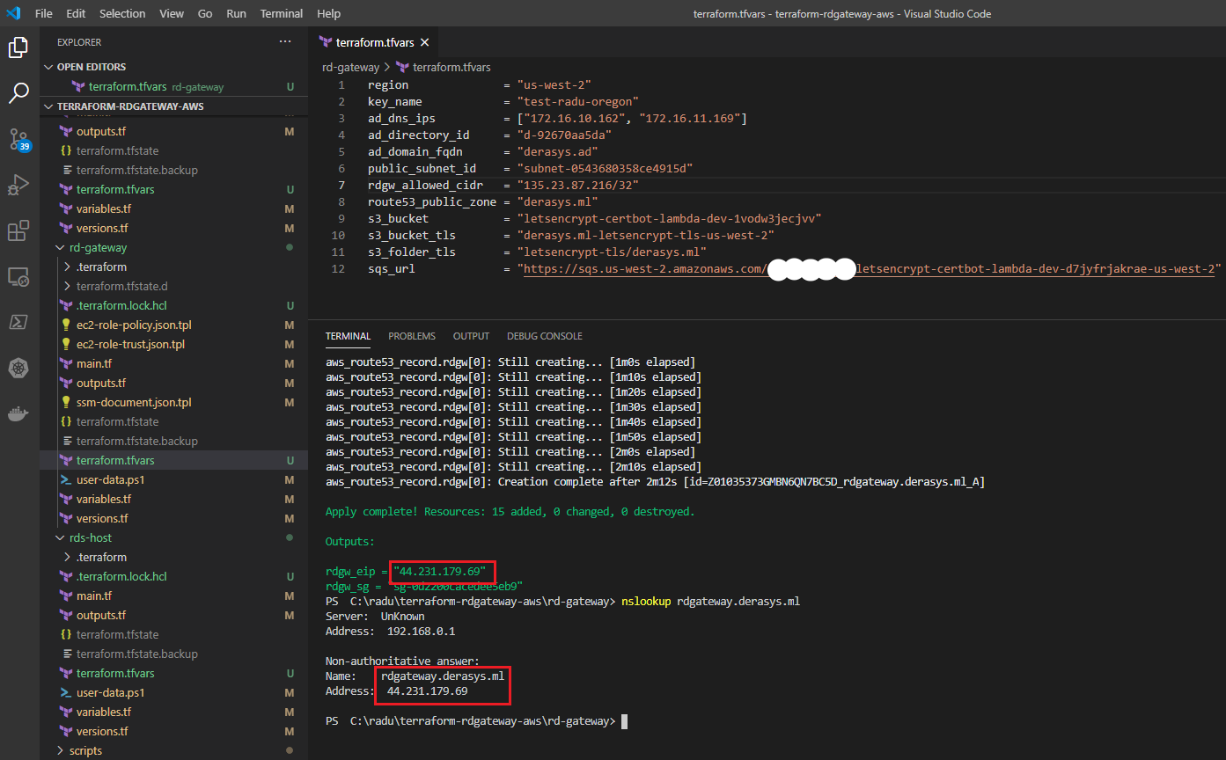Open the Explorer view in activity bar
1226x760 pixels.
tap(18, 47)
